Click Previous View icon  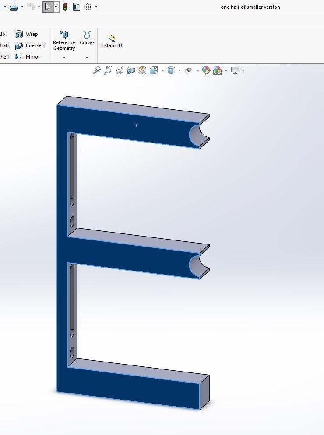tap(120, 71)
